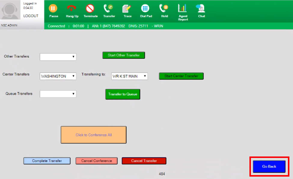
Task: Click the NSC ADMIN label
Action: point(9,25)
